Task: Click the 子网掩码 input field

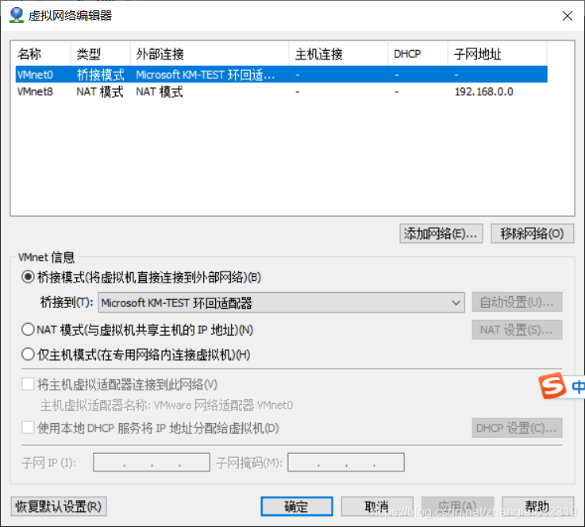Action: tap(346, 463)
